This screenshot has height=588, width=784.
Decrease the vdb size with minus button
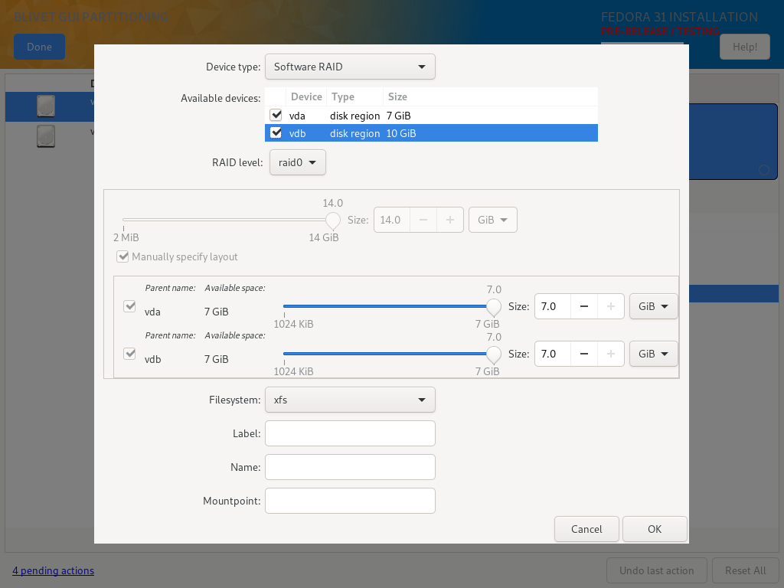583,354
